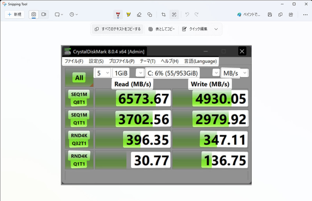Open the 1GiB test size dropdown
The width and height of the screenshot is (312, 201).
coord(128,73)
